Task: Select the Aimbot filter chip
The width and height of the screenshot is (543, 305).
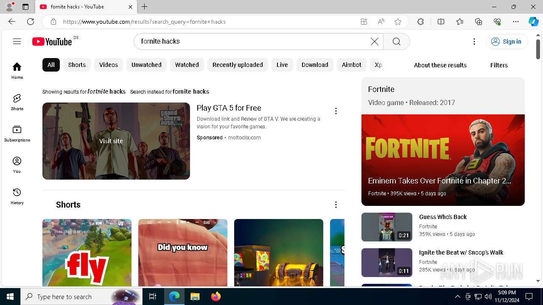Action: [x=352, y=65]
